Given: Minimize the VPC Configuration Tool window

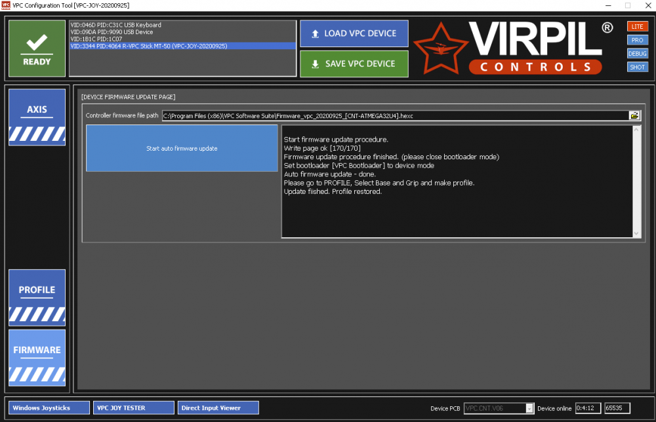Looking at the screenshot, I should (x=608, y=5).
